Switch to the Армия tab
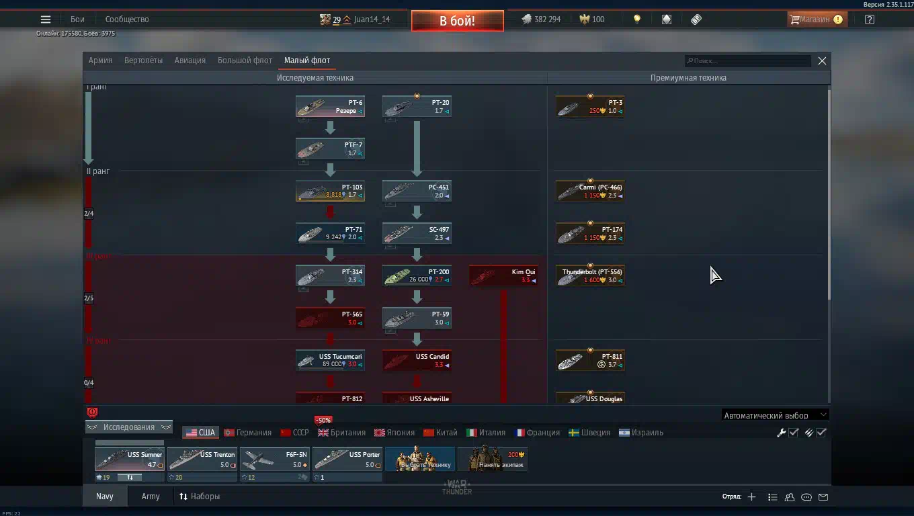Image resolution: width=914 pixels, height=516 pixels. 100,60
